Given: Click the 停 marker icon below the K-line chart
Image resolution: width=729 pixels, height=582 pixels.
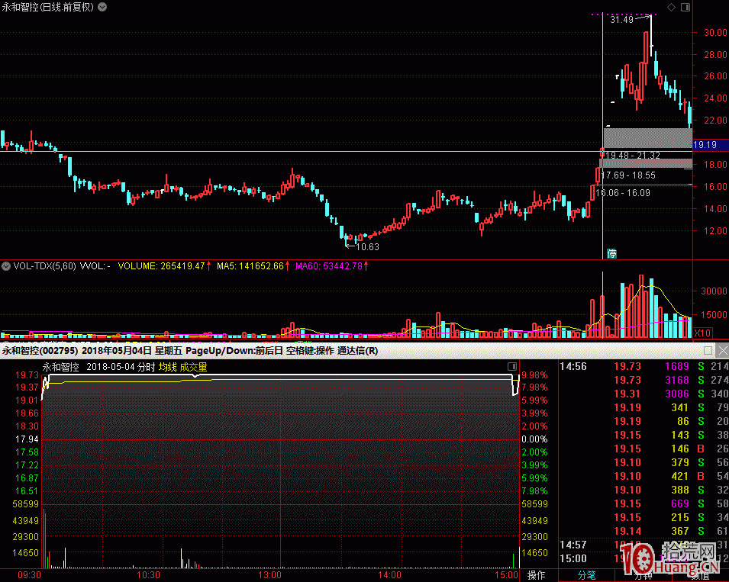Looking at the screenshot, I should click(611, 253).
